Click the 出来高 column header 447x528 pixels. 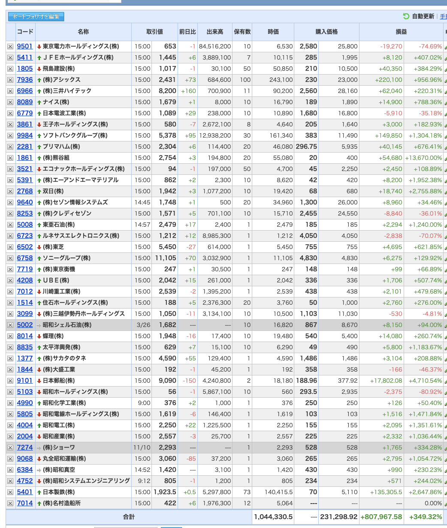click(215, 32)
